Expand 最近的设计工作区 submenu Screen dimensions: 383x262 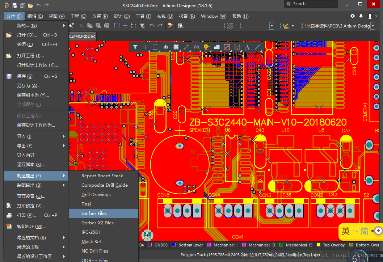(x=64, y=256)
